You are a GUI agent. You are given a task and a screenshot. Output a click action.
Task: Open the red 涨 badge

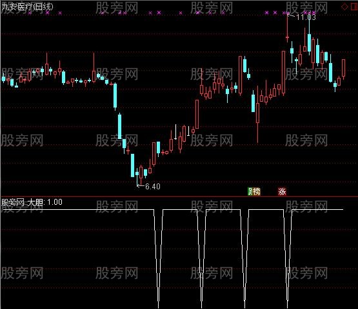(x=282, y=191)
